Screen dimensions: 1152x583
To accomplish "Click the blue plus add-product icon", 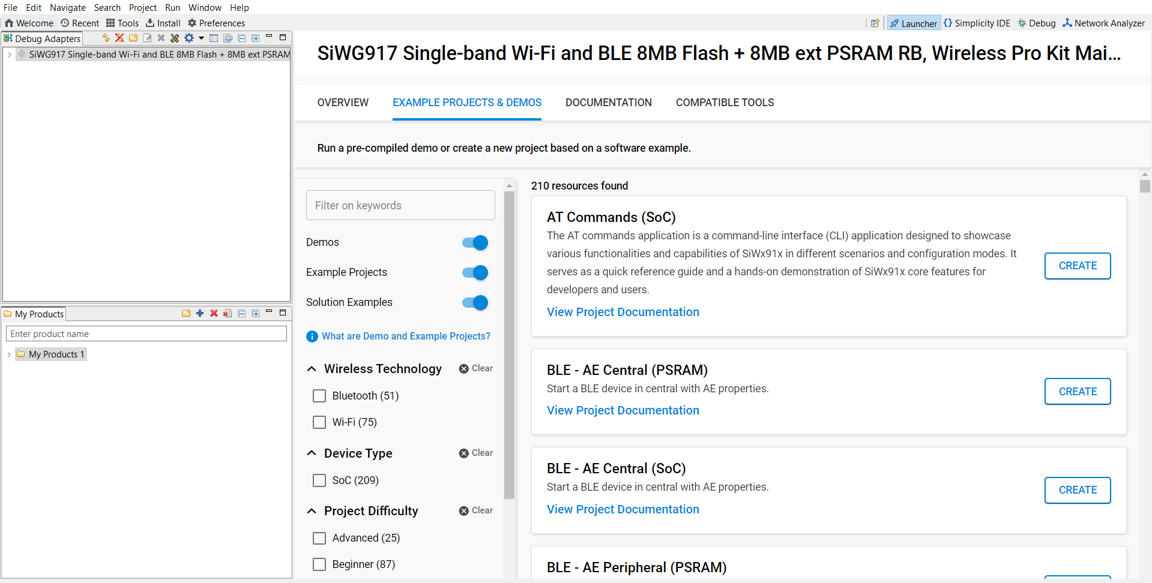I will click(200, 313).
